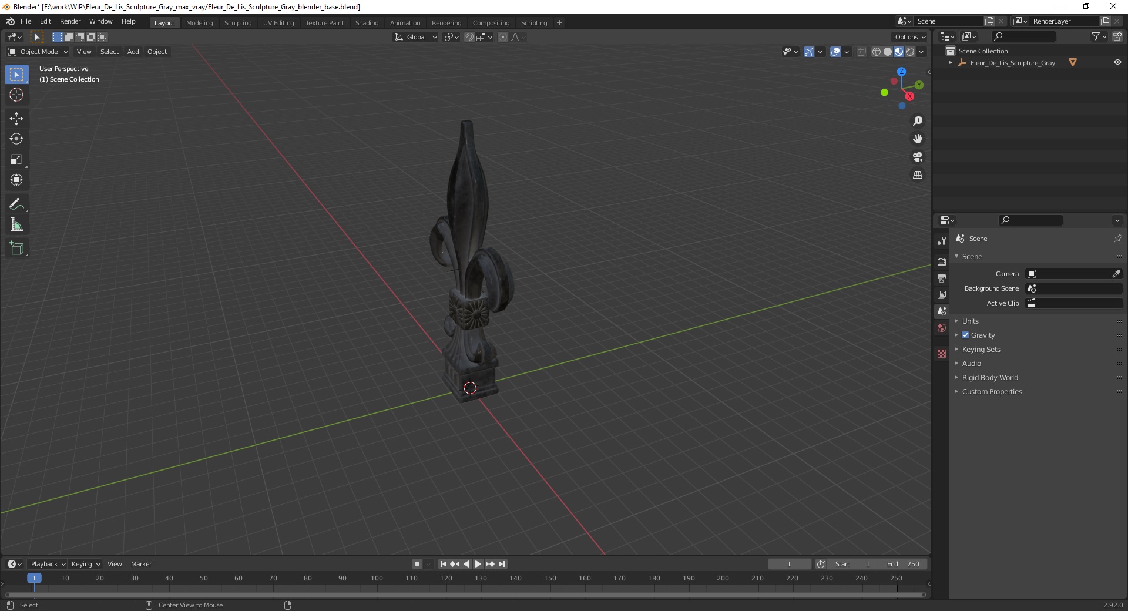Toggle X-ray mode in viewport header
This screenshot has width=1128, height=611.
pos(861,52)
